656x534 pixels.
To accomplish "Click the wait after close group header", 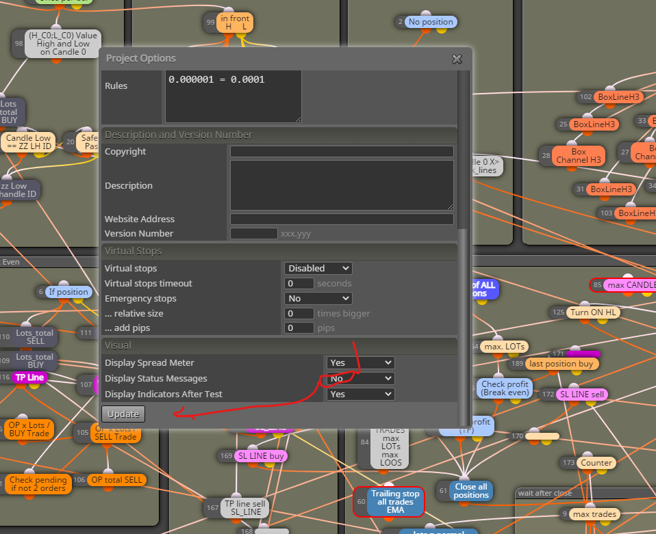I will tap(585, 493).
